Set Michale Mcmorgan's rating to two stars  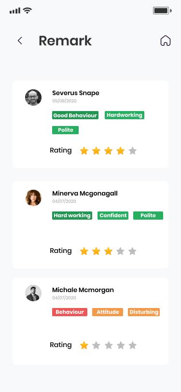(96, 346)
